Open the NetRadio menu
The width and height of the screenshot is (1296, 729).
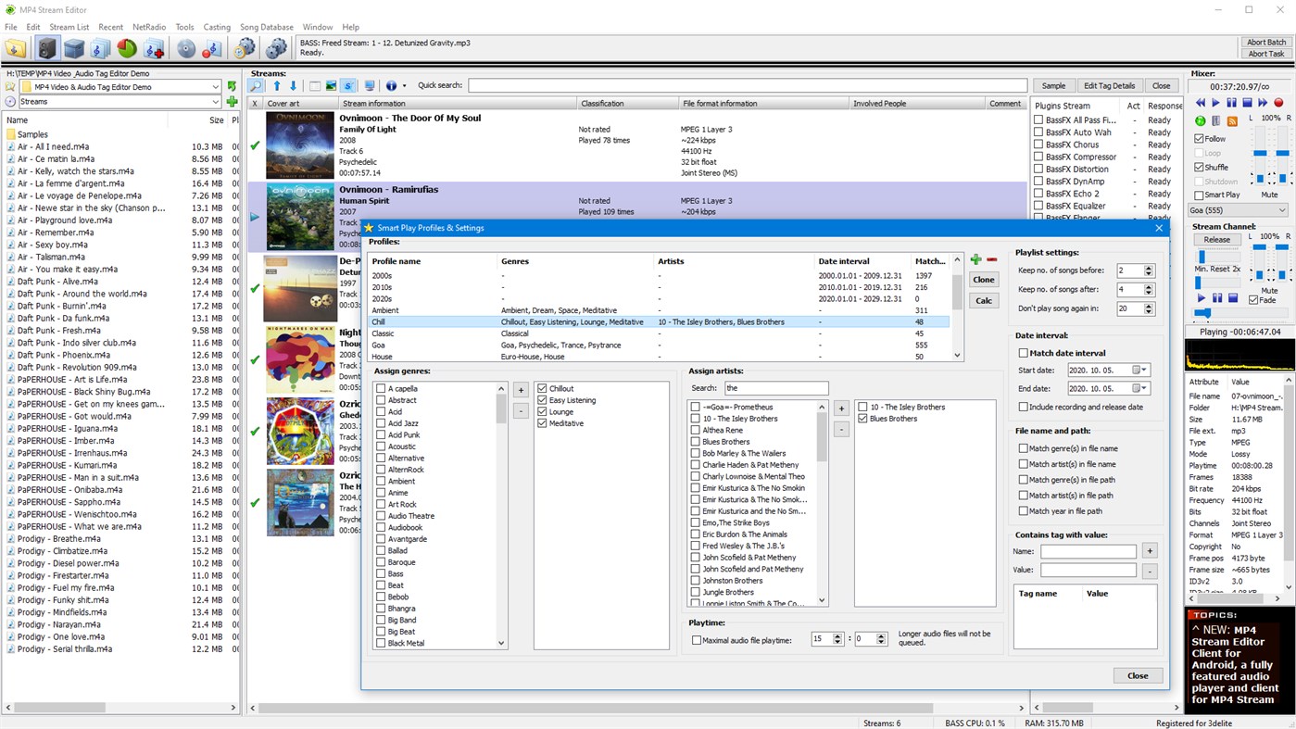tap(149, 27)
